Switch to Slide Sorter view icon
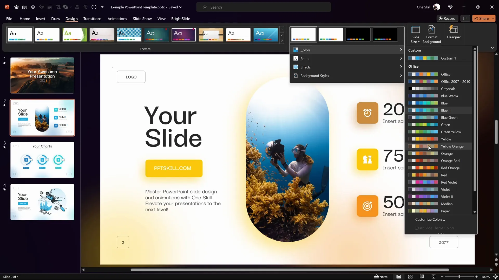 (410, 277)
